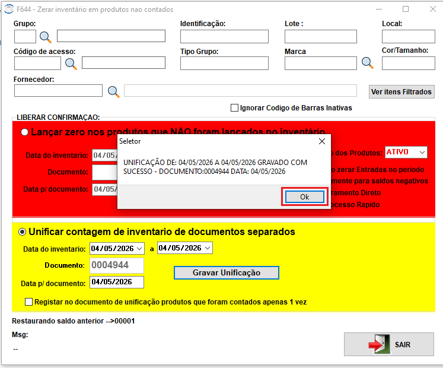
Task: Select Lançar zero nos produtos radio option
Action: (24, 132)
